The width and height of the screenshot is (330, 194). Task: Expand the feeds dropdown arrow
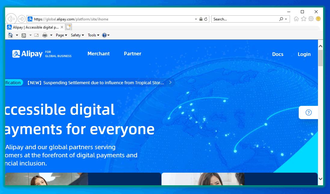click(30, 35)
